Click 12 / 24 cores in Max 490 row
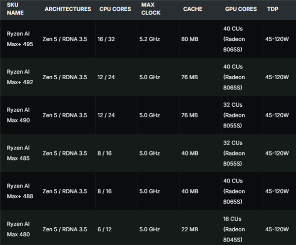 coord(106,115)
